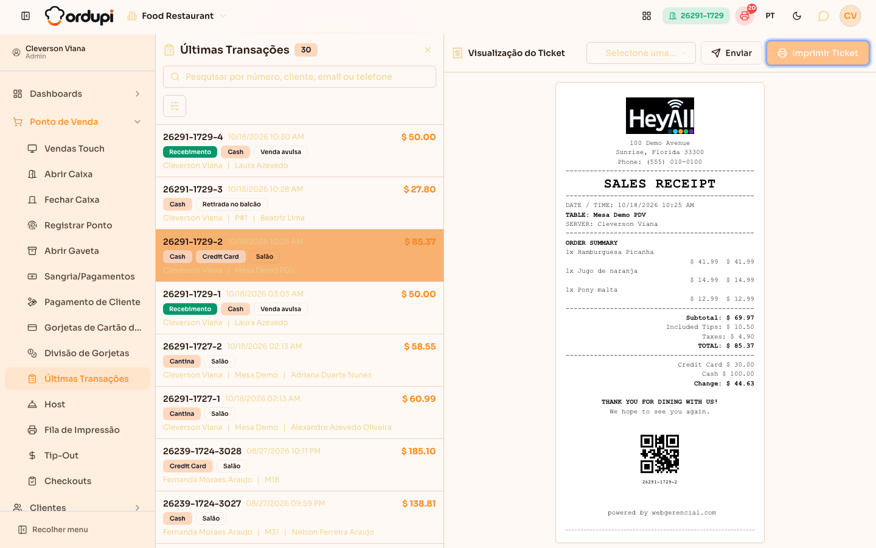Viewport: 876px width, 548px height.
Task: Click the Enviar button
Action: [x=731, y=53]
